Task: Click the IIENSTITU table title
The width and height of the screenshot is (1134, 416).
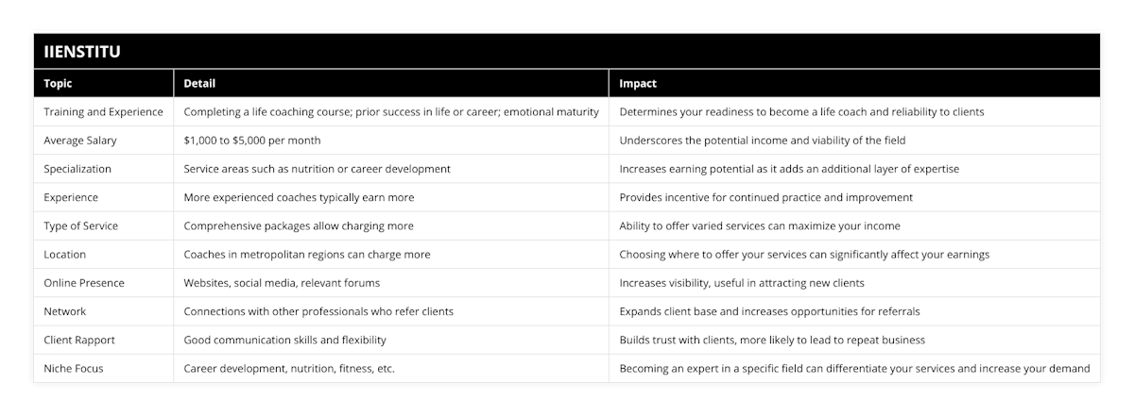Action: pyautogui.click(x=82, y=52)
